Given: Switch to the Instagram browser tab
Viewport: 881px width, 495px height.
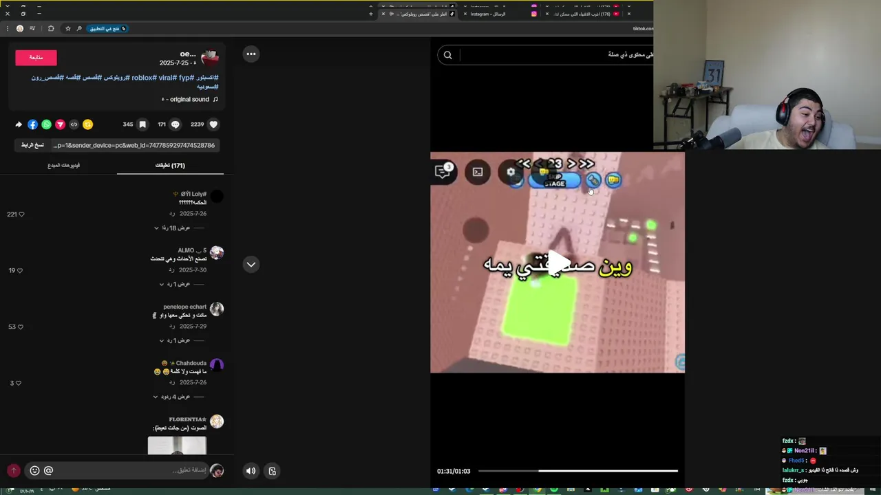Looking at the screenshot, I should pos(501,14).
